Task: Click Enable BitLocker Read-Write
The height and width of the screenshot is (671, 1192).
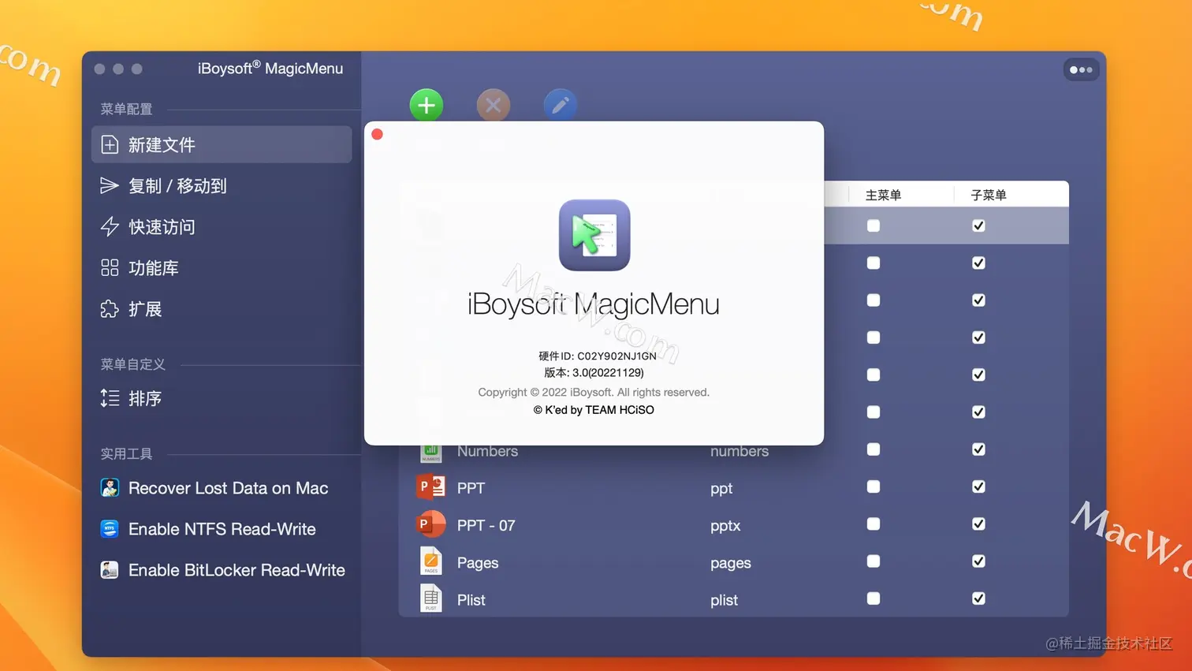Action: pos(237,570)
